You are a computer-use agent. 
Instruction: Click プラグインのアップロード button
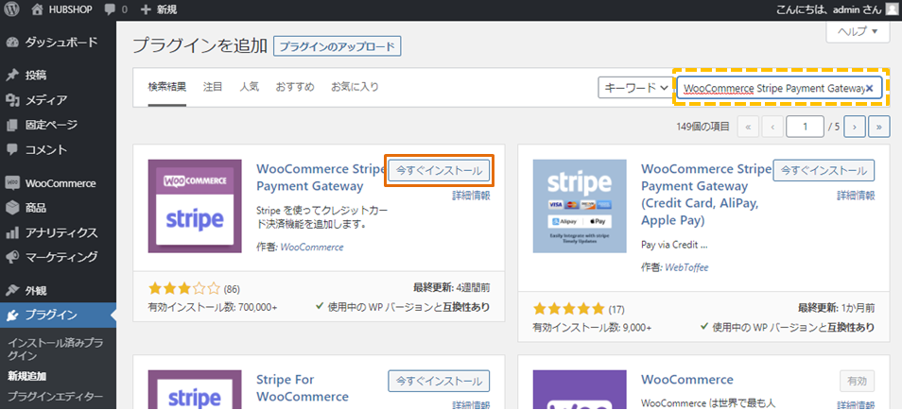coord(338,47)
